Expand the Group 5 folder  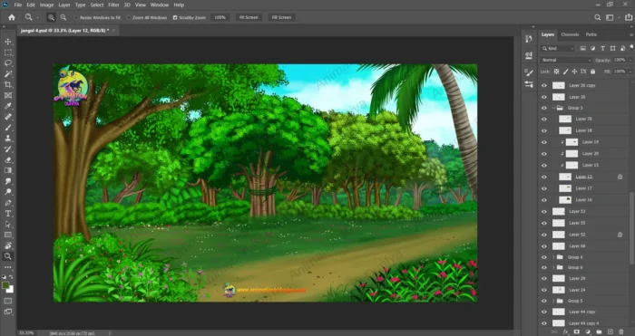pos(553,301)
